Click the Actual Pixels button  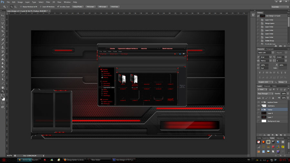click(x=77, y=7)
